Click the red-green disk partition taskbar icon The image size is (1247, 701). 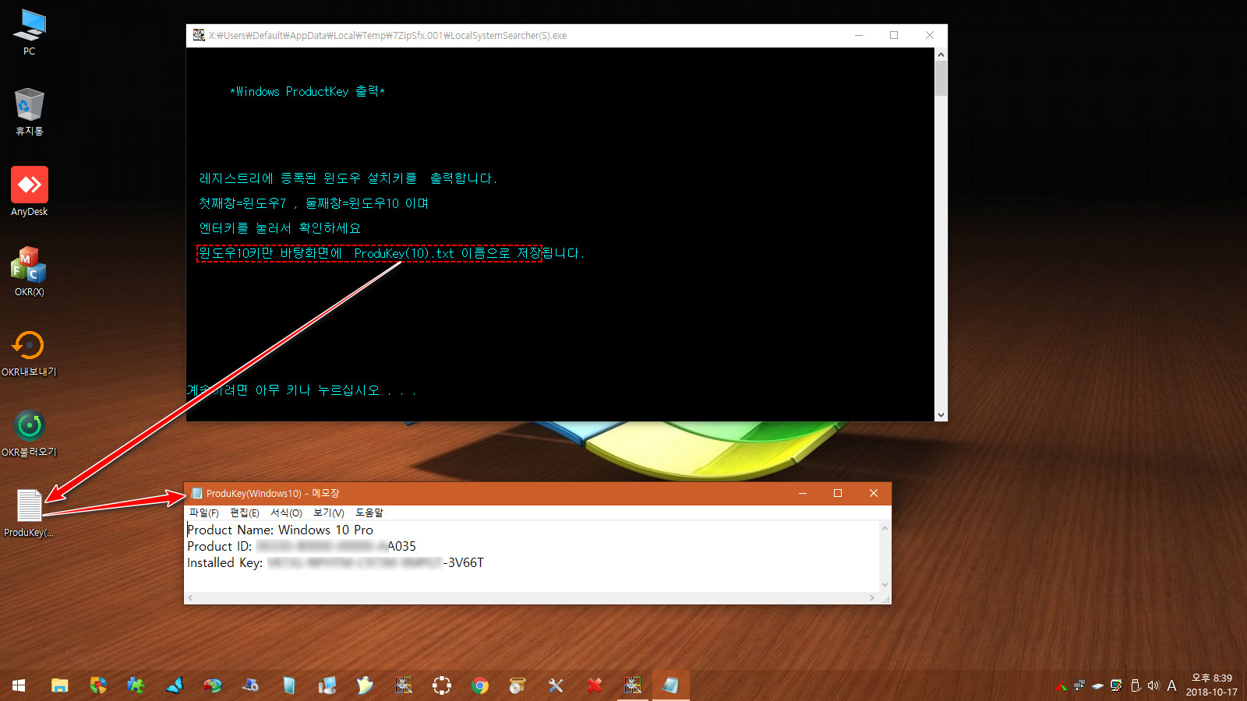pos(213,685)
